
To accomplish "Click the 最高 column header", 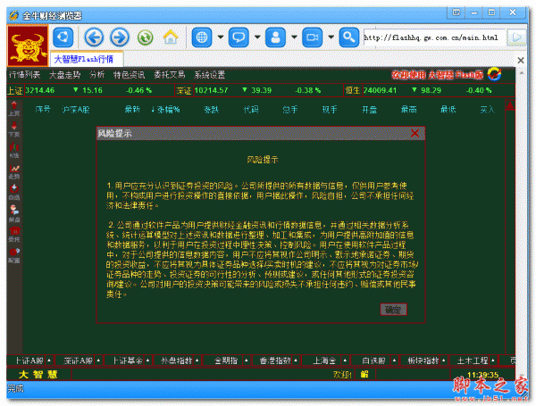I will [409, 109].
